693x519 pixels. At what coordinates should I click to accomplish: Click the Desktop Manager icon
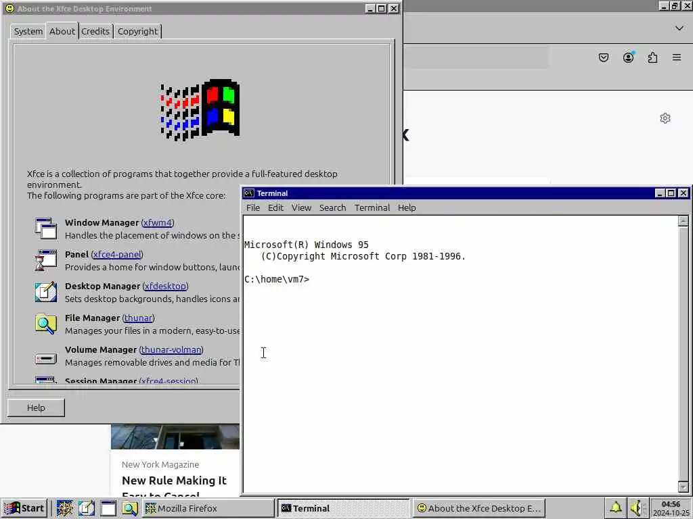(x=46, y=292)
